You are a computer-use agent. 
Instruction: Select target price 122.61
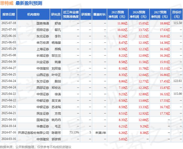[178, 81]
